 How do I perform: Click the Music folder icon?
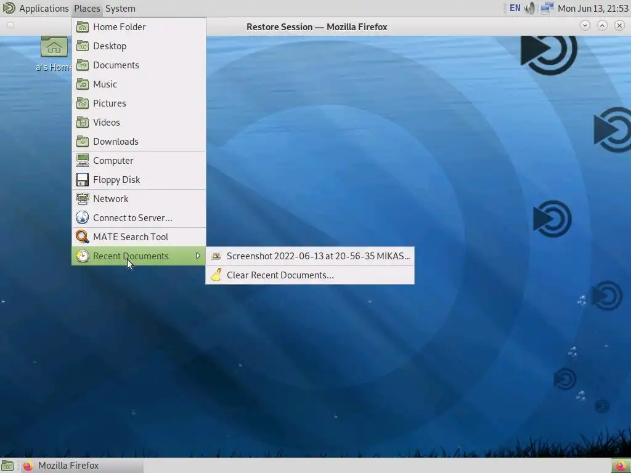click(x=83, y=84)
